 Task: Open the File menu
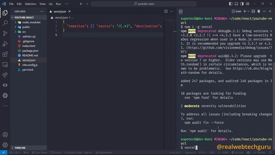coord(11,4)
